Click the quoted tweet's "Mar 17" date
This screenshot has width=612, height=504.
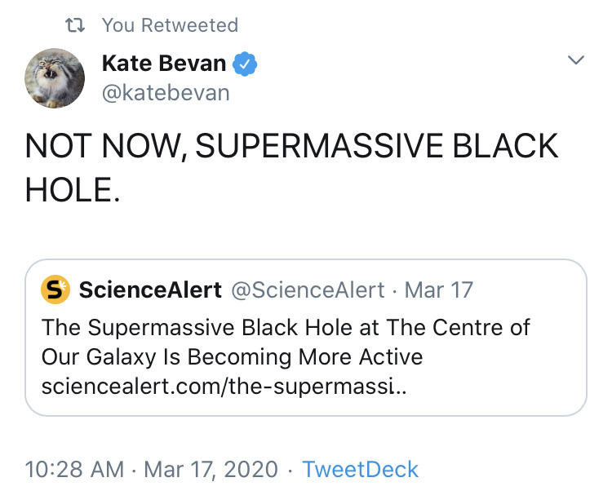point(439,290)
